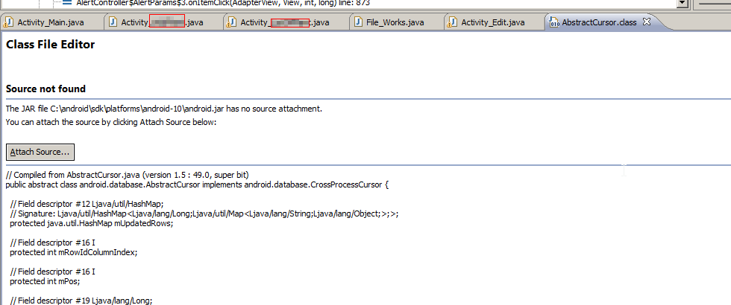The image size is (731, 305).
Task: Click the Java file icon on Activity_Main.java
Action: click(9, 22)
